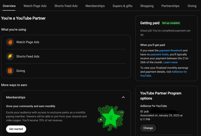Click the Giving heart icon in list
Screen dimensions: 201x136
click(10, 71)
